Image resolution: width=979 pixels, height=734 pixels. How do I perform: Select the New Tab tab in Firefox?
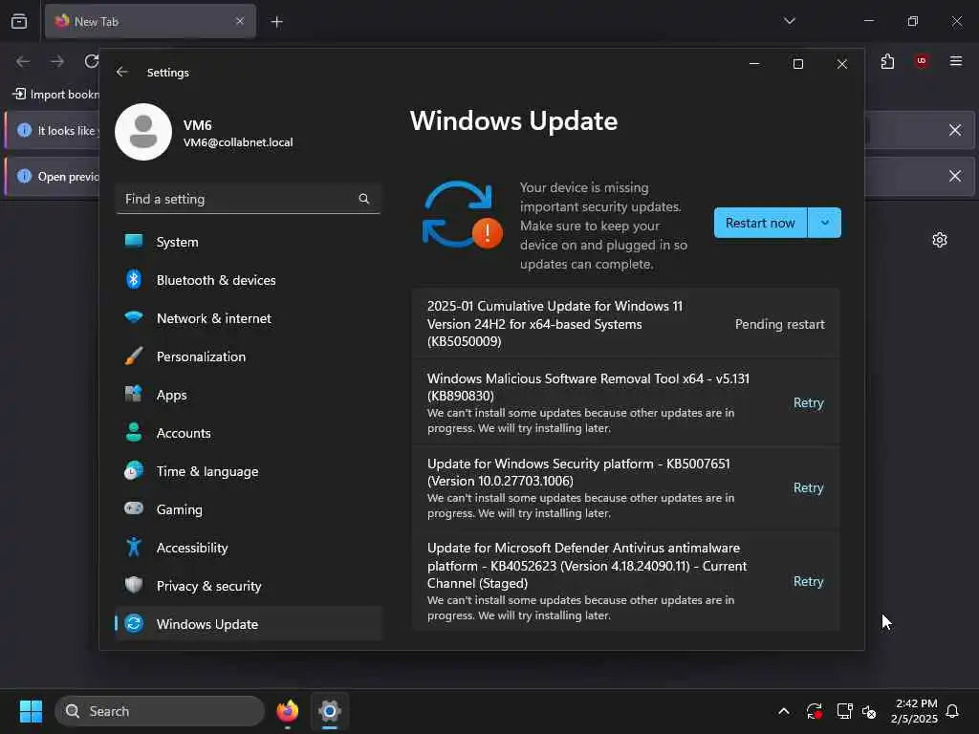point(150,21)
